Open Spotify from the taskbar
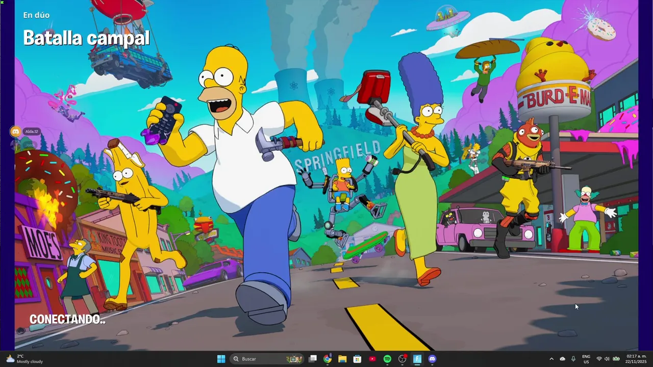Viewport: 653px width, 367px height. pyautogui.click(x=387, y=359)
